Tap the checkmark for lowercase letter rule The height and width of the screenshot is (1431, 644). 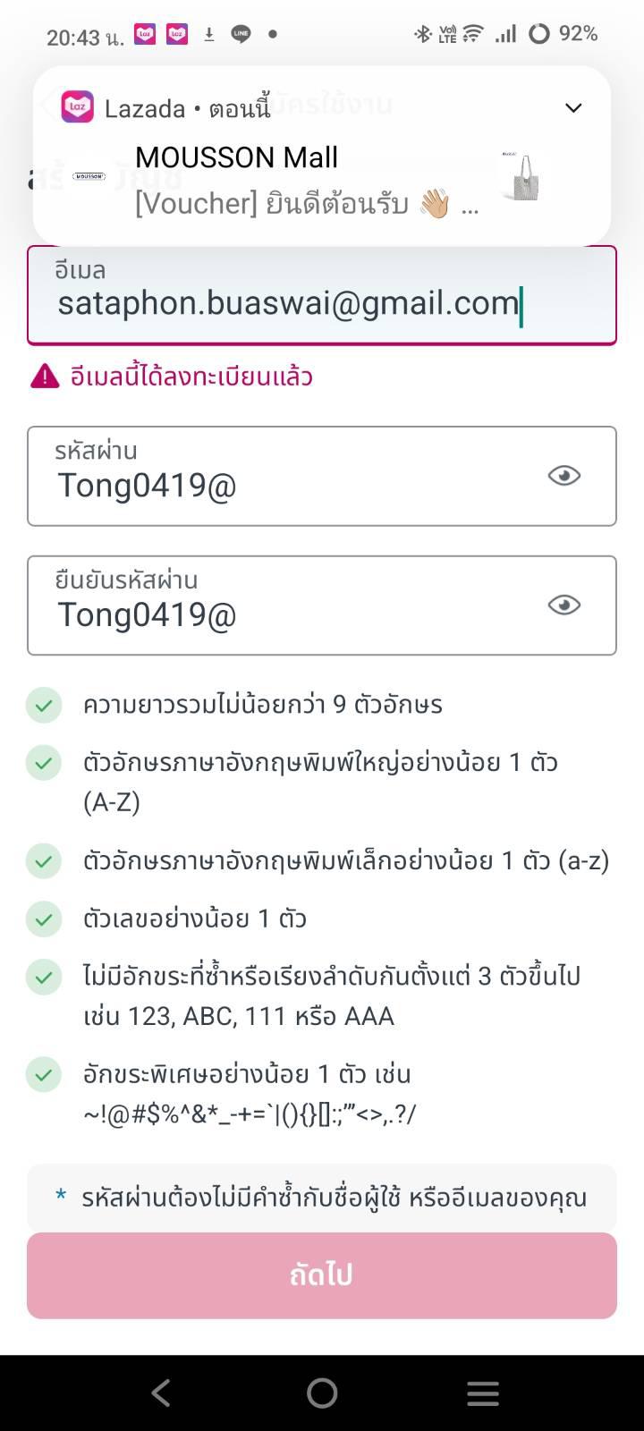click(44, 860)
